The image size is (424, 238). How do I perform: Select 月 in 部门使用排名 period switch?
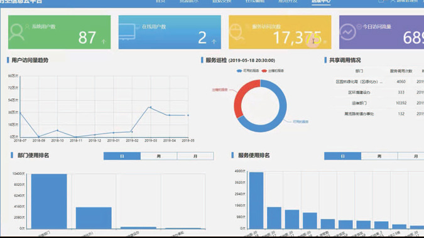195,156
